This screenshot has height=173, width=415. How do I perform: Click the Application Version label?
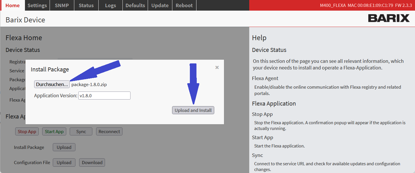click(56, 96)
